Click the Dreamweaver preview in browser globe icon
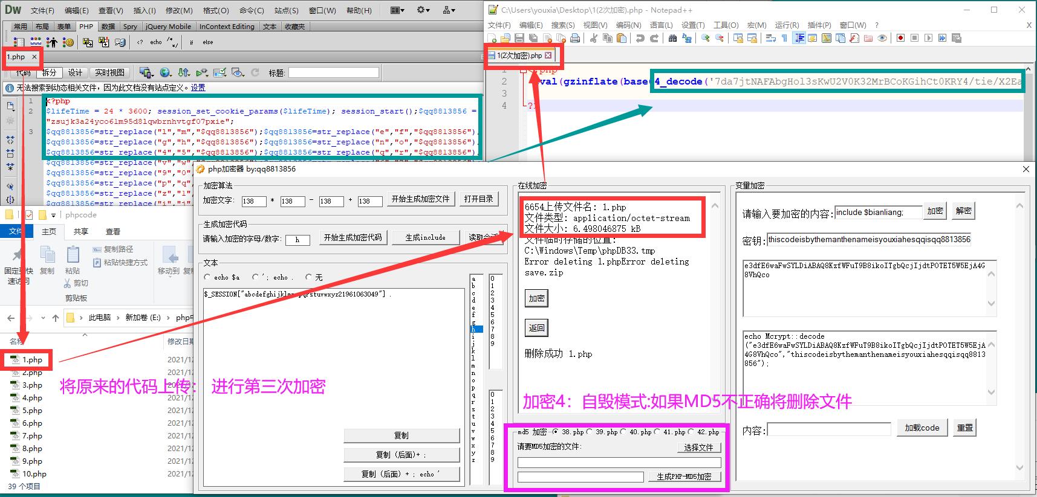The image size is (1037, 497). [165, 72]
